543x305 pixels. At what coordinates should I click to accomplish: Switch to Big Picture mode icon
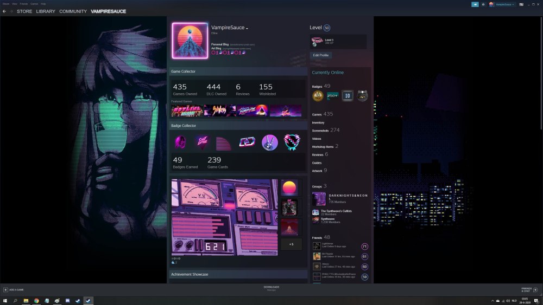pos(521,4)
